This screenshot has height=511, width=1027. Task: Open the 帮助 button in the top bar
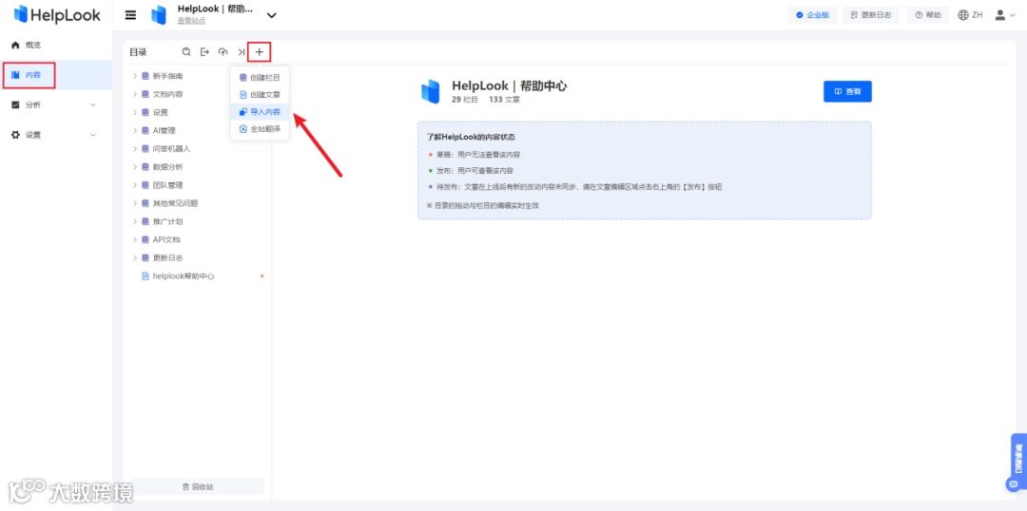point(928,15)
